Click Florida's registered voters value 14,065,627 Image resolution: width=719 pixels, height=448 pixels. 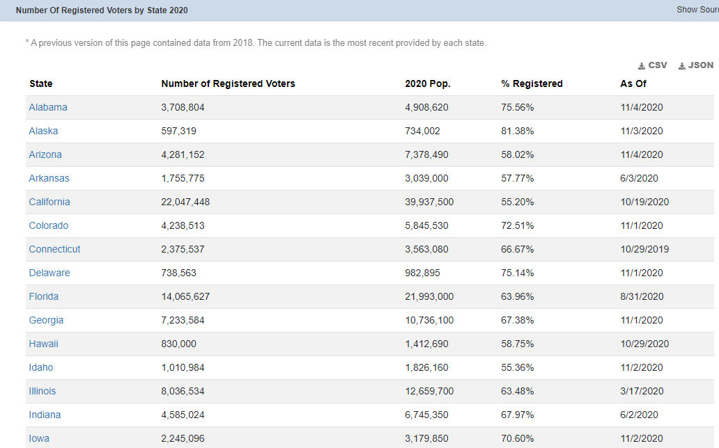point(185,297)
